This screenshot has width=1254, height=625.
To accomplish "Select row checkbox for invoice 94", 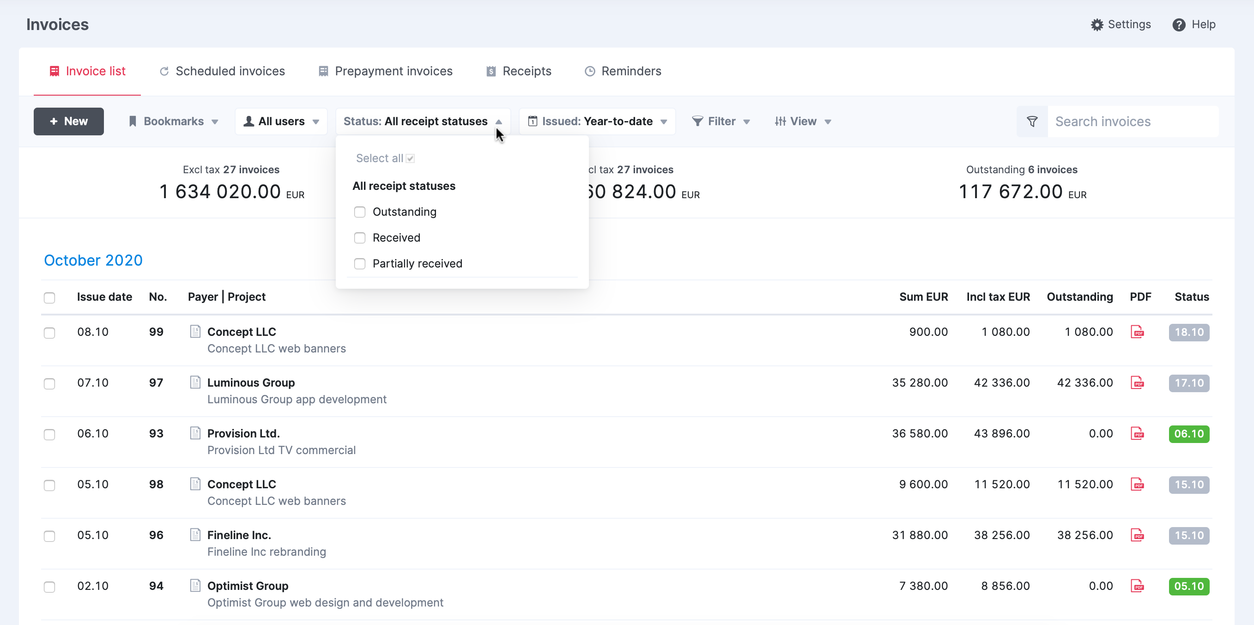I will coord(49,587).
